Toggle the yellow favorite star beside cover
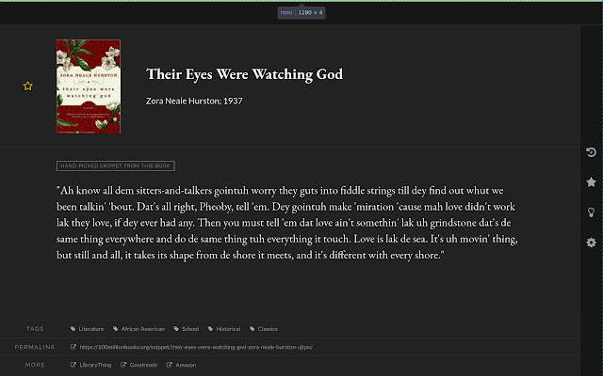The height and width of the screenshot is (376, 603). coord(28,86)
